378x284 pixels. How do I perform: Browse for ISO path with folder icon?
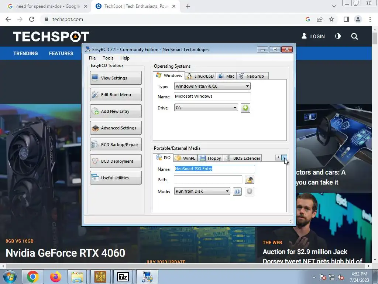pos(250,180)
